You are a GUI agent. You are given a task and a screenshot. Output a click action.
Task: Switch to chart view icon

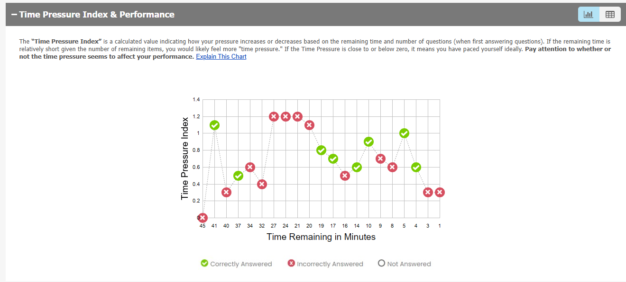click(x=589, y=14)
